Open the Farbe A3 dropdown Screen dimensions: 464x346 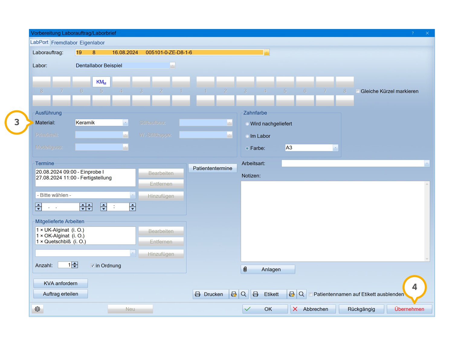tap(335, 148)
